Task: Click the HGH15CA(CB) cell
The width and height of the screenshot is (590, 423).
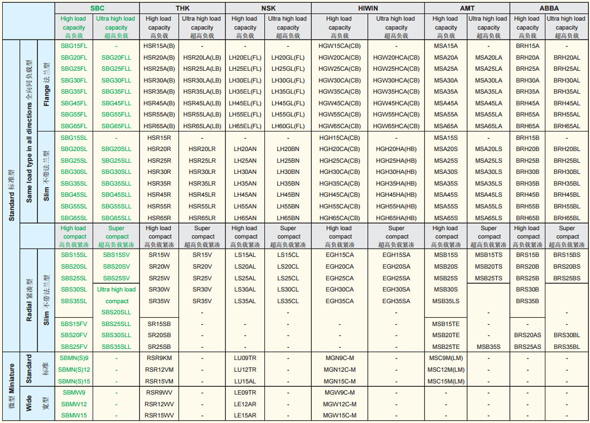Action: pos(340,138)
